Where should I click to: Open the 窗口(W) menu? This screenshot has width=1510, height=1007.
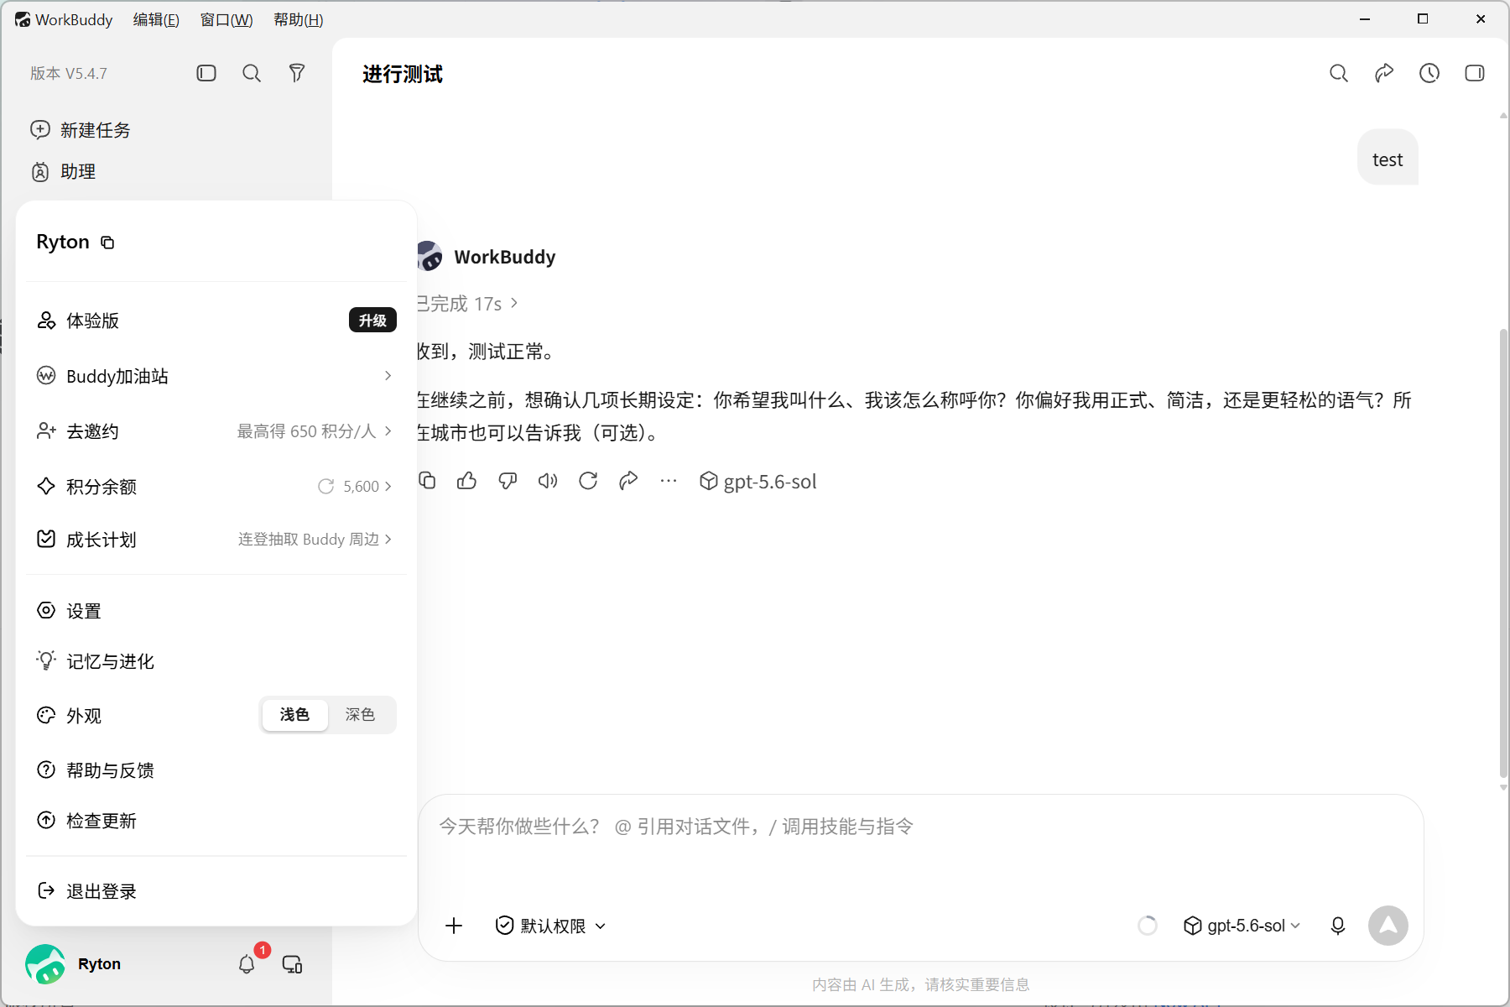(226, 19)
